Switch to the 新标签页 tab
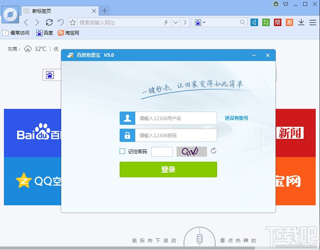This screenshot has height=250, width=320. pos(60,11)
